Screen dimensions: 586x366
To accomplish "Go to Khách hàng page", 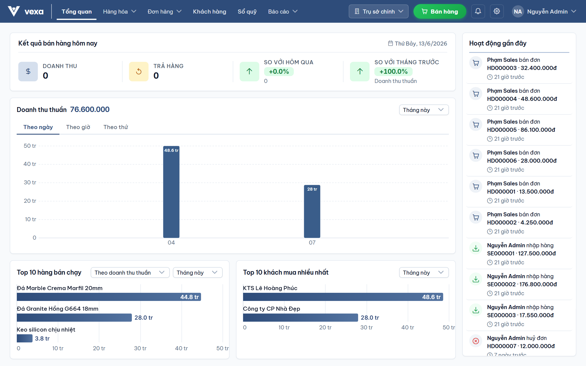I will 209,11.
